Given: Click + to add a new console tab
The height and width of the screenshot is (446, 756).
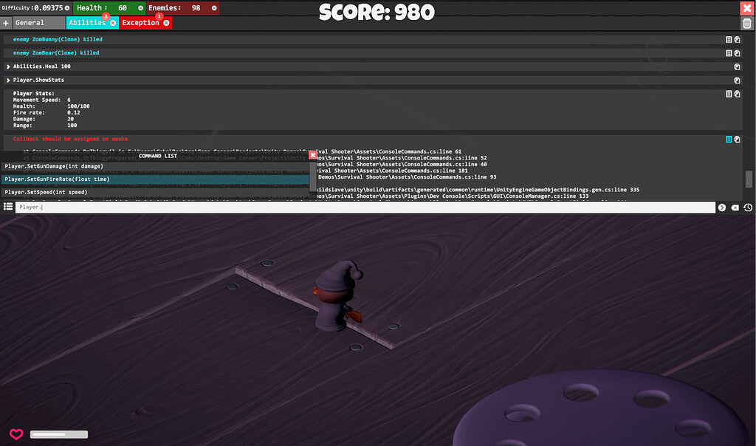Looking at the screenshot, I should 6,22.
